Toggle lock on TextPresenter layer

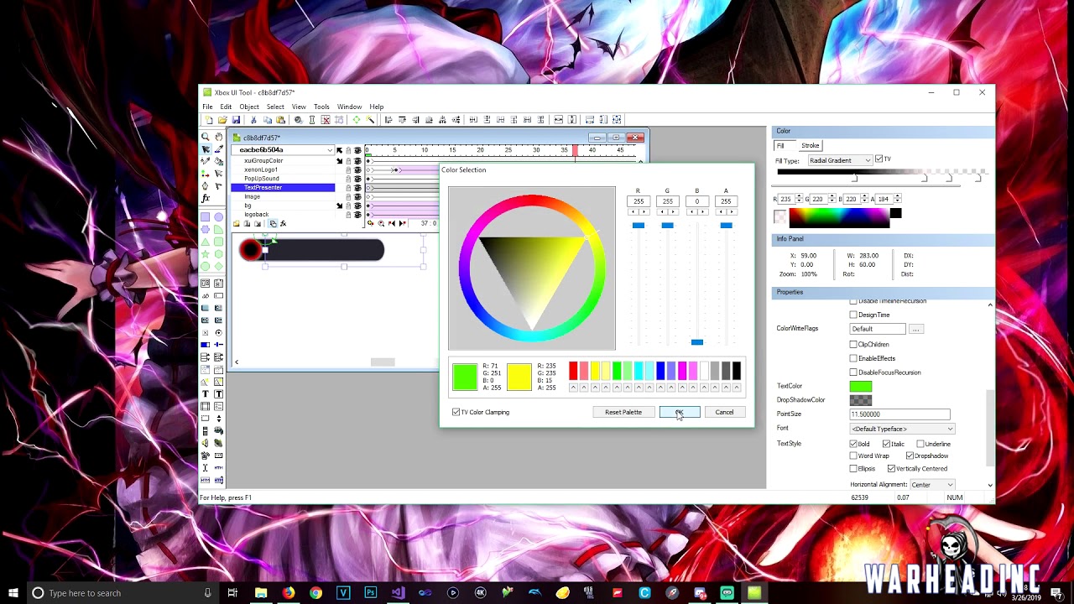(348, 187)
